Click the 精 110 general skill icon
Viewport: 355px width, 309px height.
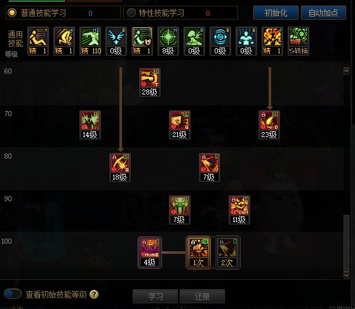coord(90,41)
